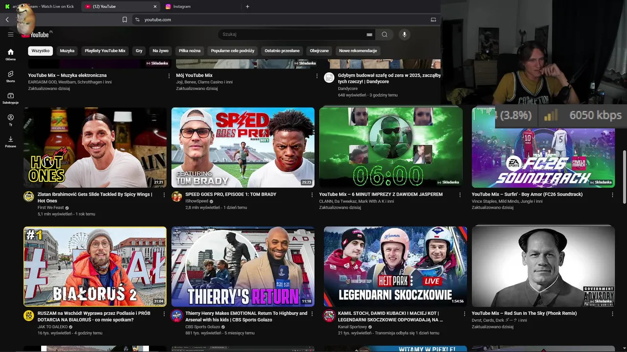Open options menu for Muzyka elektroniczna mix
Image resolution: width=627 pixels, height=352 pixels.
click(x=169, y=76)
